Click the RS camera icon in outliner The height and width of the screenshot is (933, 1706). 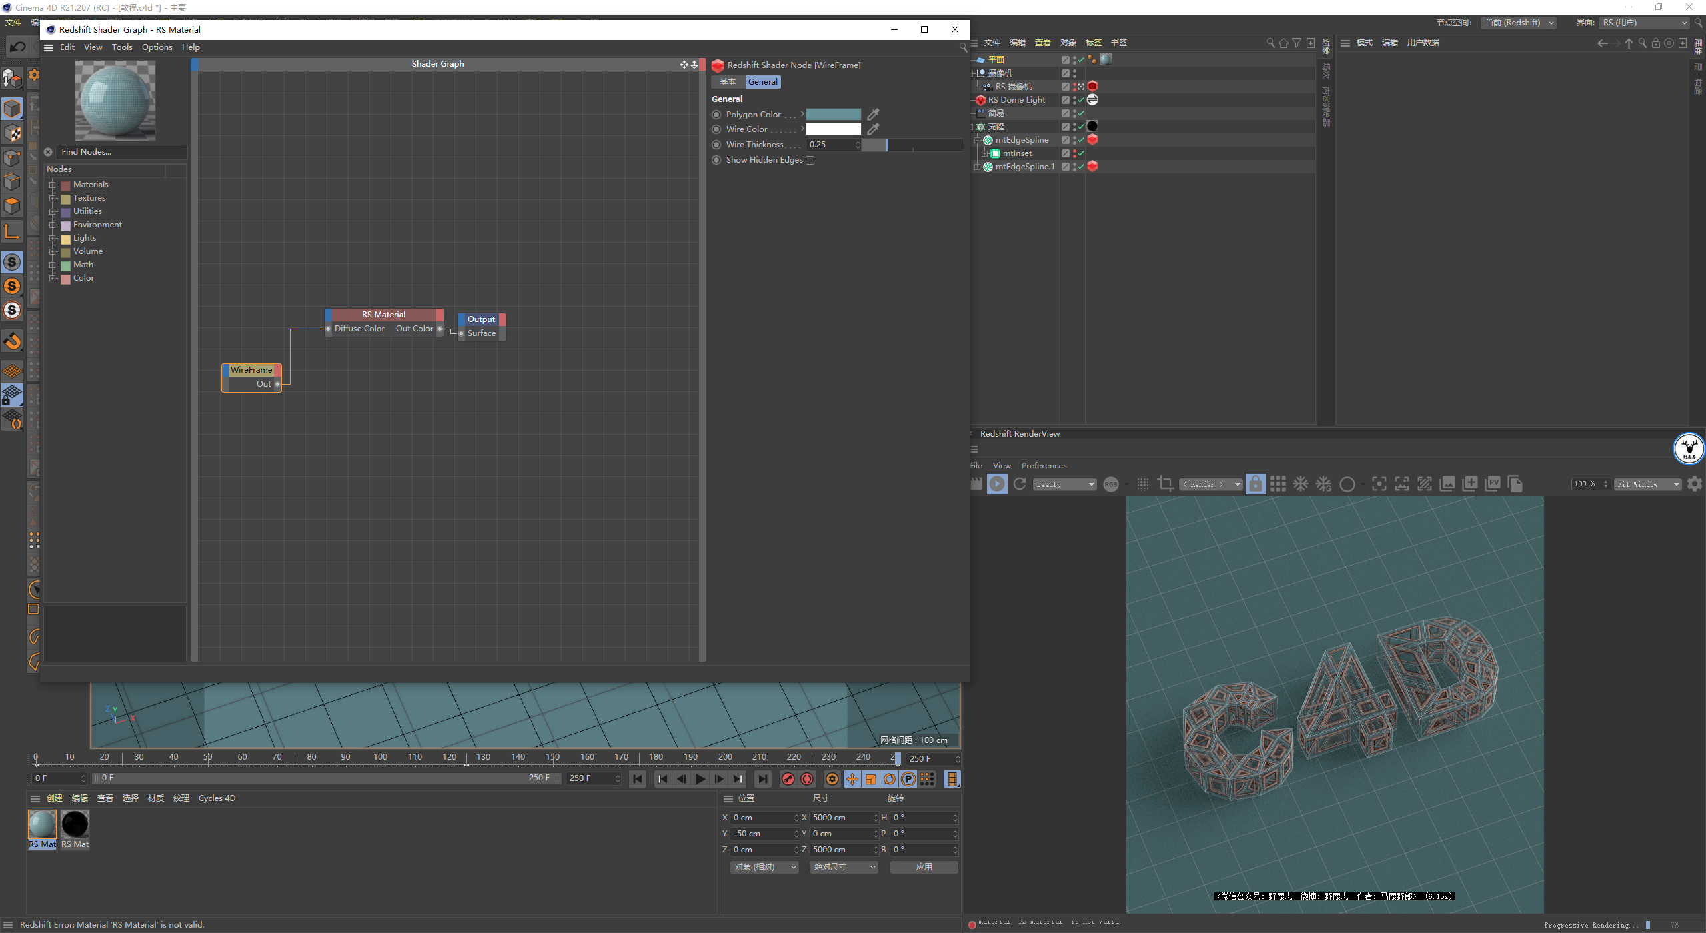1092,86
